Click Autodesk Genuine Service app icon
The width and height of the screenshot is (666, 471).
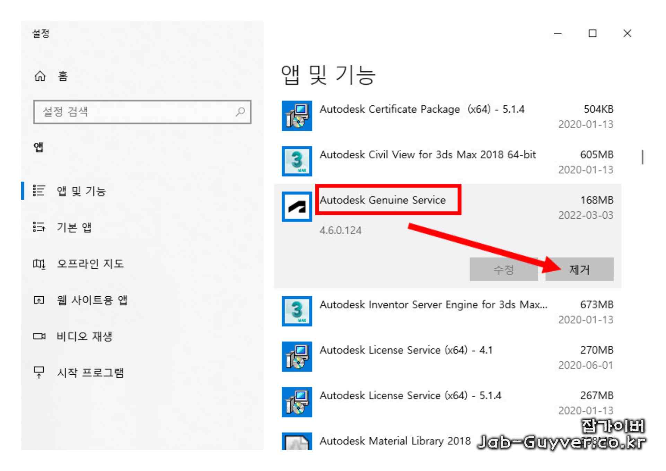(x=297, y=207)
